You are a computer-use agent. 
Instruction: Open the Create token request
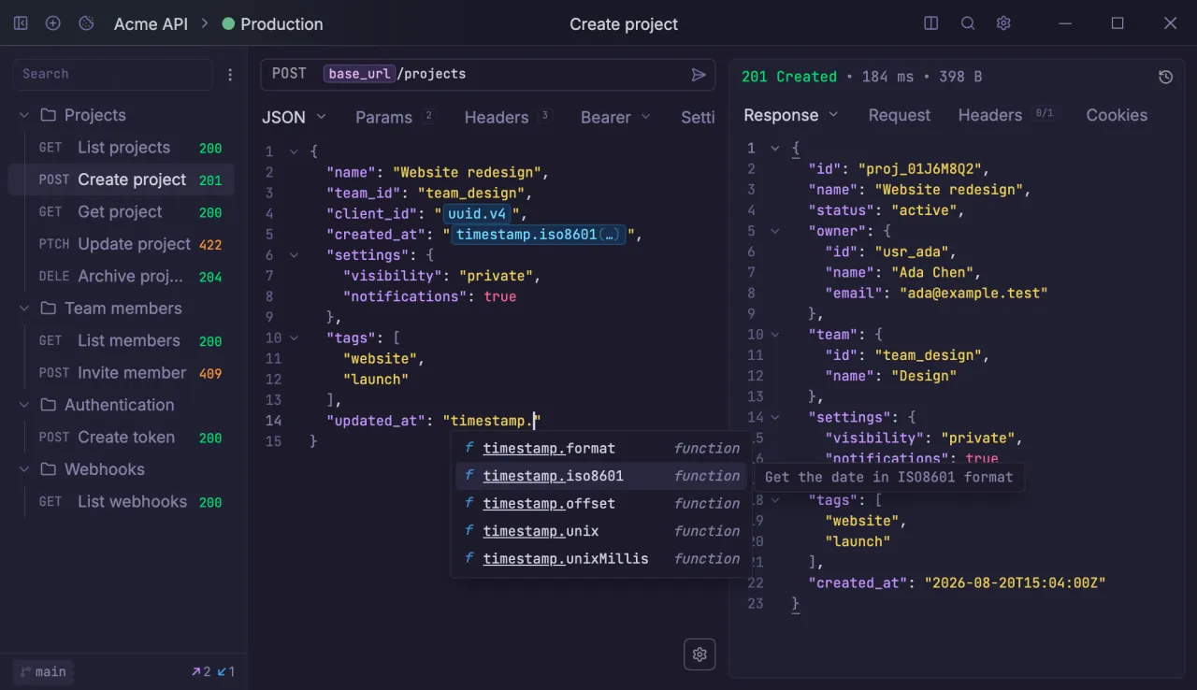click(x=122, y=438)
